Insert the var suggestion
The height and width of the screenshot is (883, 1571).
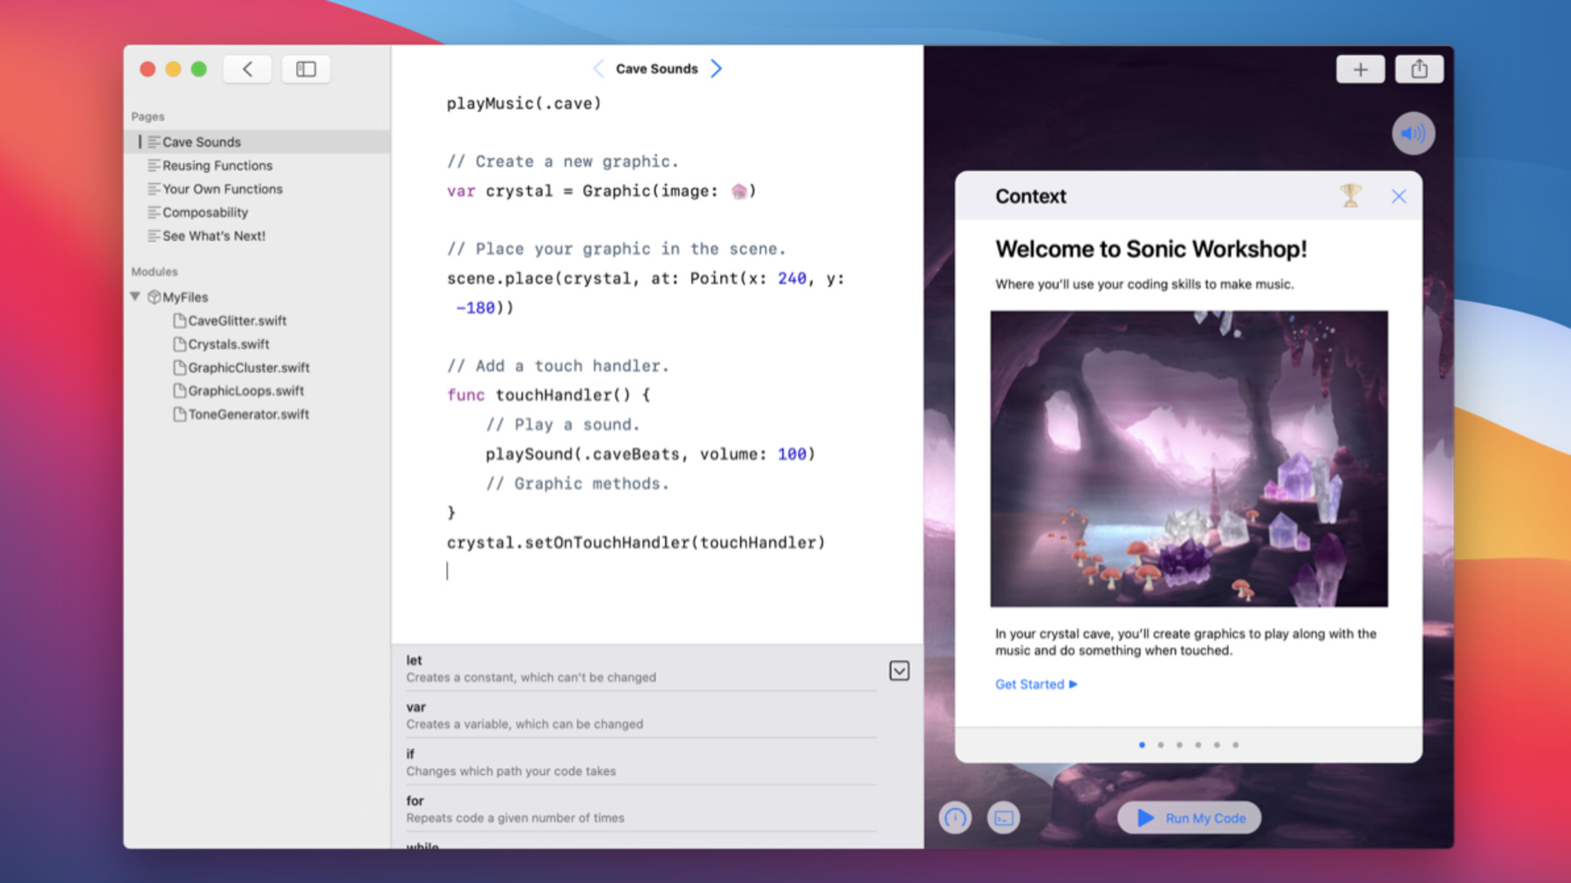coord(641,715)
